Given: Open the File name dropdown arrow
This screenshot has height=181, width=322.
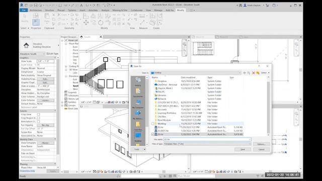Looking at the screenshot, I should [250, 139].
